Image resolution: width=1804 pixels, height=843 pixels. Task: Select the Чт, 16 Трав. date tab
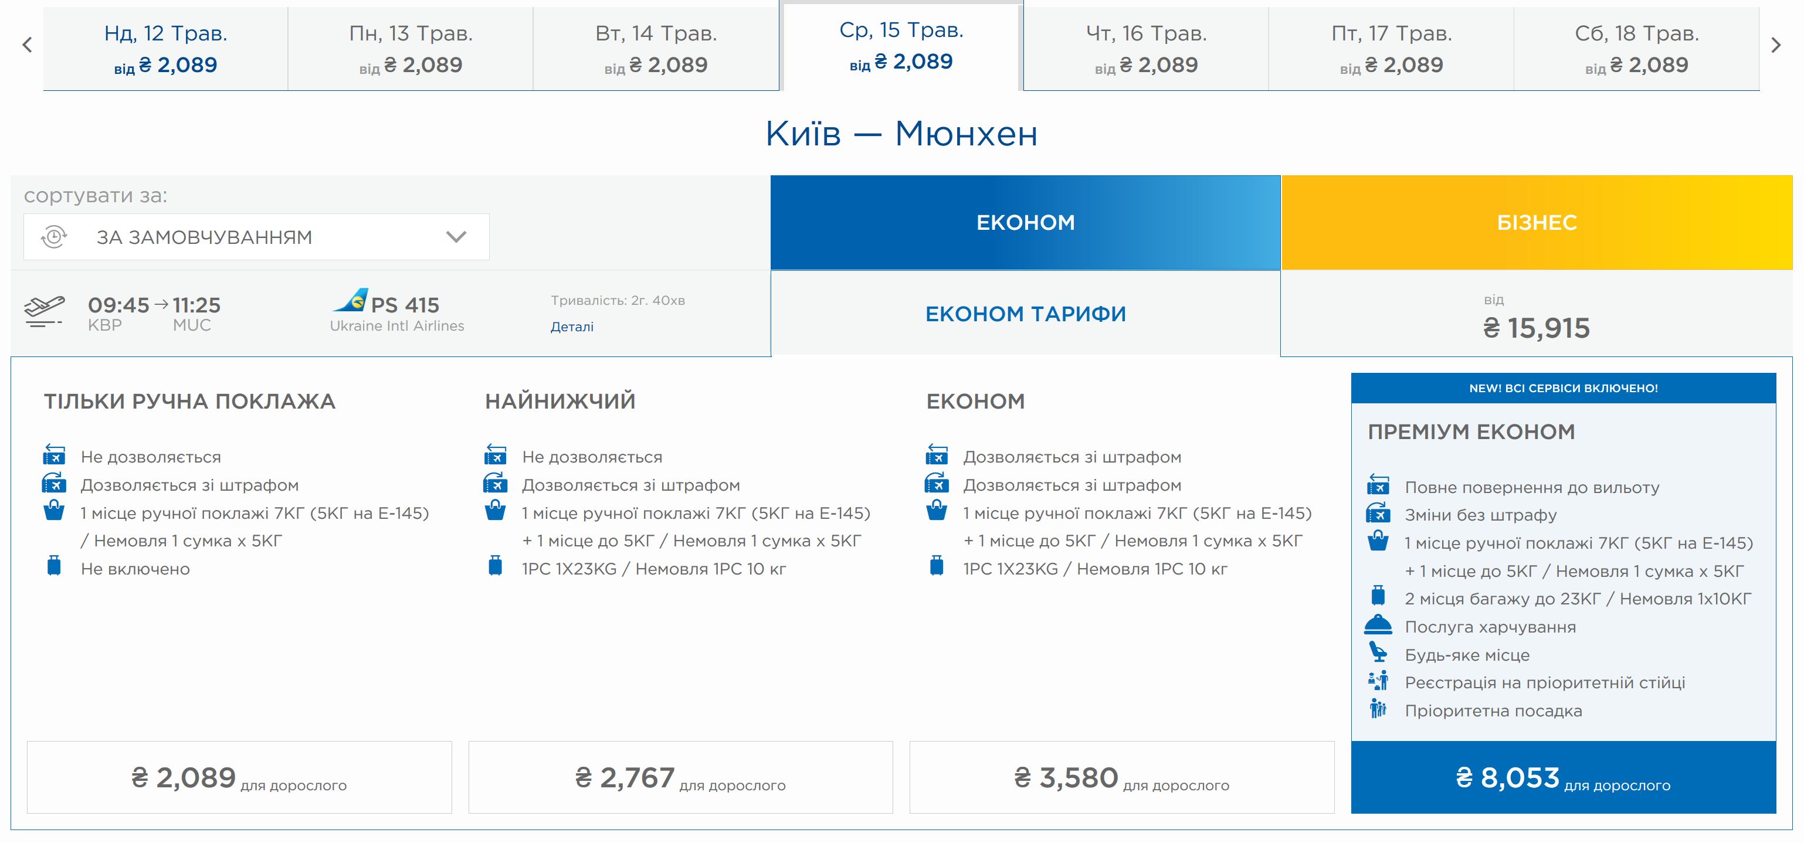[1146, 48]
